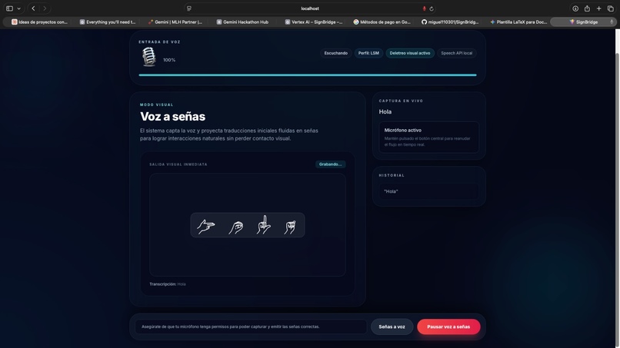
Task: Switch to 'Vertex AI – SignBridge' tab
Action: 314,22
